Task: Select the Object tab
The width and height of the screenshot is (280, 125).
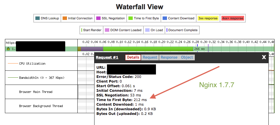Action: pyautogui.click(x=187, y=57)
